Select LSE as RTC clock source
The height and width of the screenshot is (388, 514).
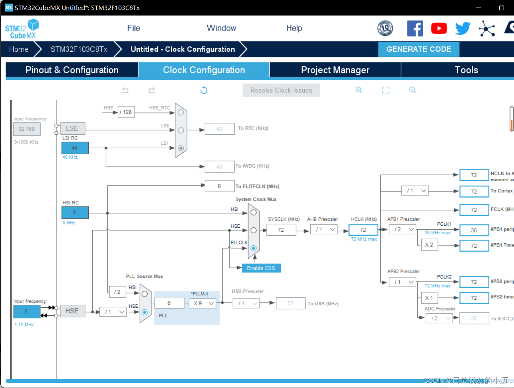[x=181, y=130]
